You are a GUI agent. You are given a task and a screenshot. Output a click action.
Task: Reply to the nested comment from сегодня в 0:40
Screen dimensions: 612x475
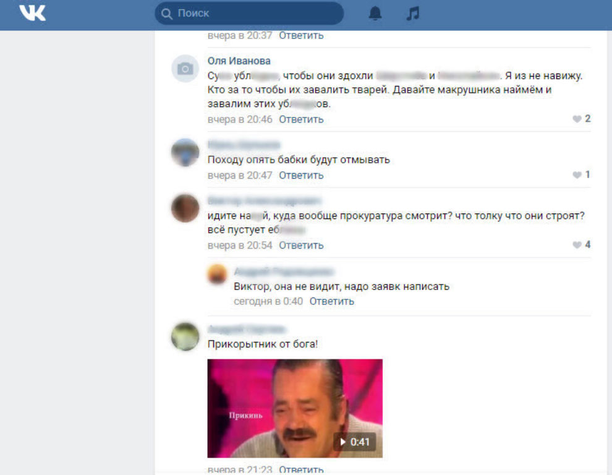click(x=331, y=301)
